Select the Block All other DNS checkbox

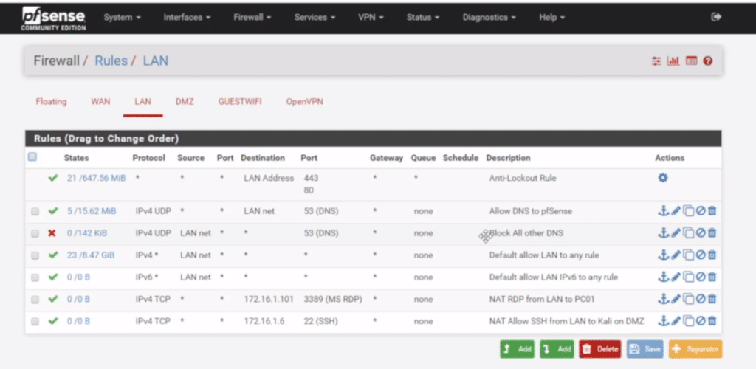pyautogui.click(x=35, y=234)
